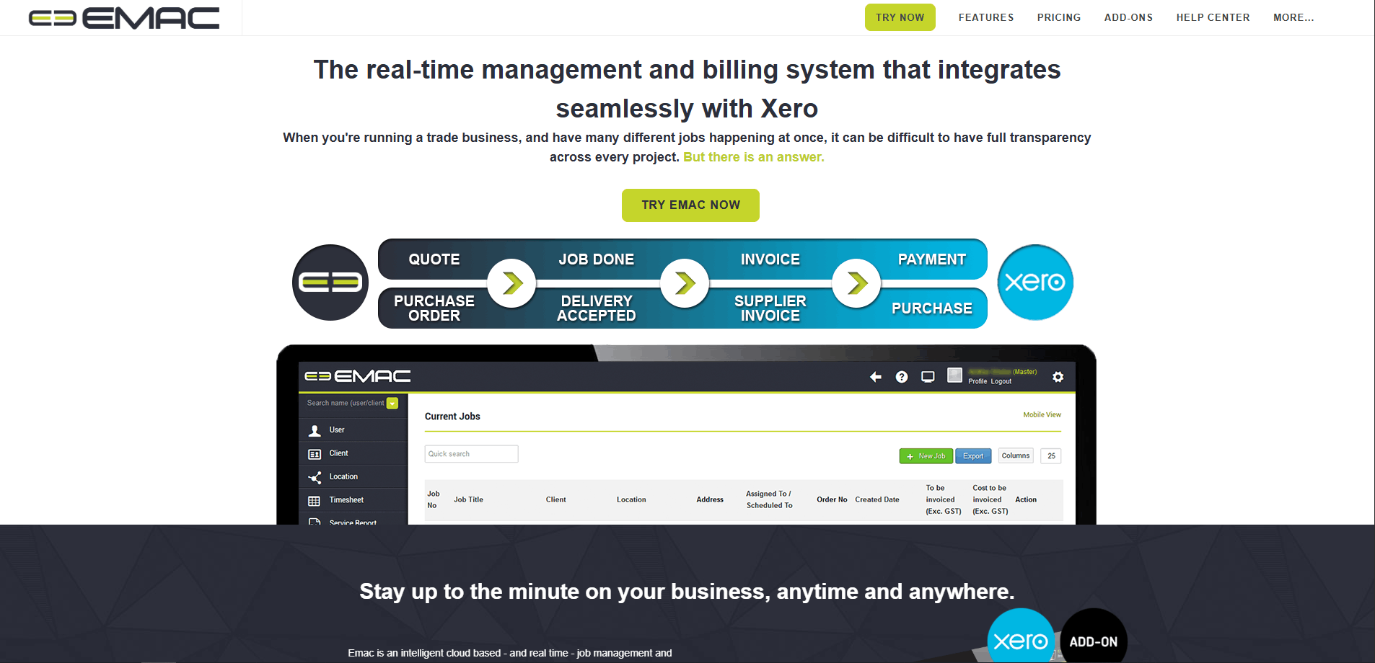1375x663 pixels.
Task: Click the round EMAC emblem beside the workflow
Action: 330,282
